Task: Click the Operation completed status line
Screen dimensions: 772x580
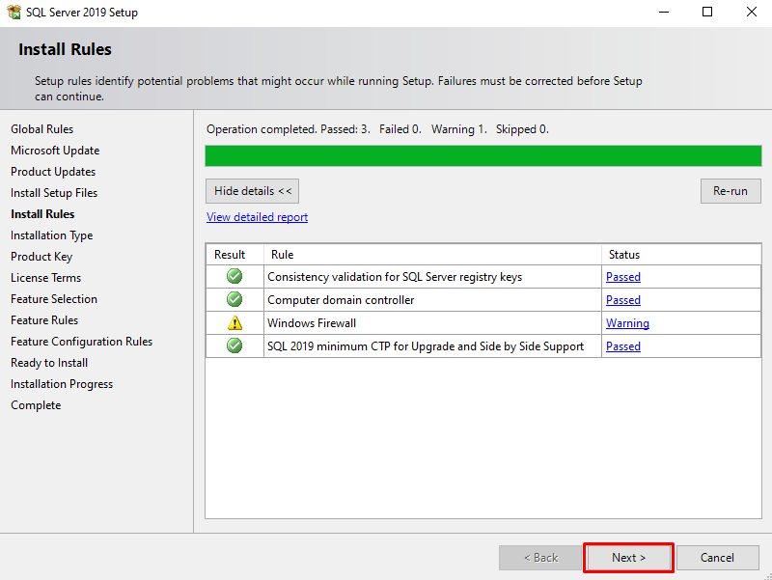Action: [x=377, y=129]
